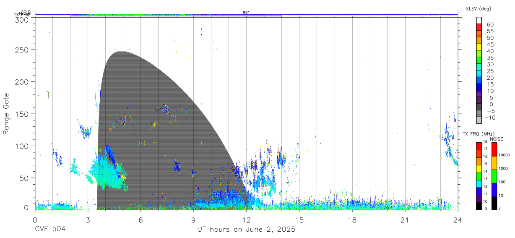Click the 100 tick on Range Gate axis
This screenshot has width=515, height=238.
22,146
